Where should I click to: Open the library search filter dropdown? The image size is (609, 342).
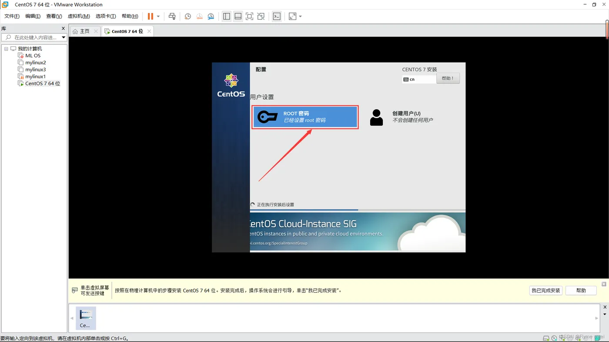pos(64,37)
